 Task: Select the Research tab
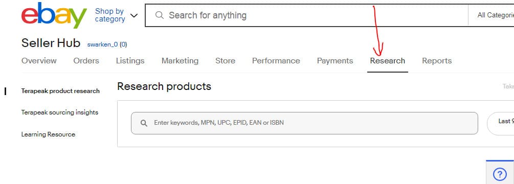(x=388, y=61)
